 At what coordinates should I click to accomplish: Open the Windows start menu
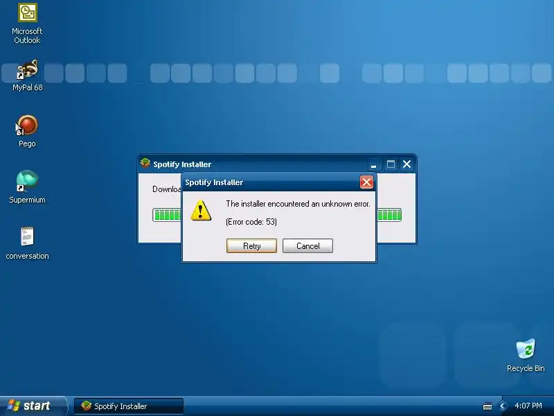pyautogui.click(x=33, y=406)
